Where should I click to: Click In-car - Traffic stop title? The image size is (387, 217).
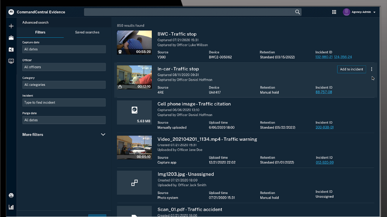pos(178,69)
